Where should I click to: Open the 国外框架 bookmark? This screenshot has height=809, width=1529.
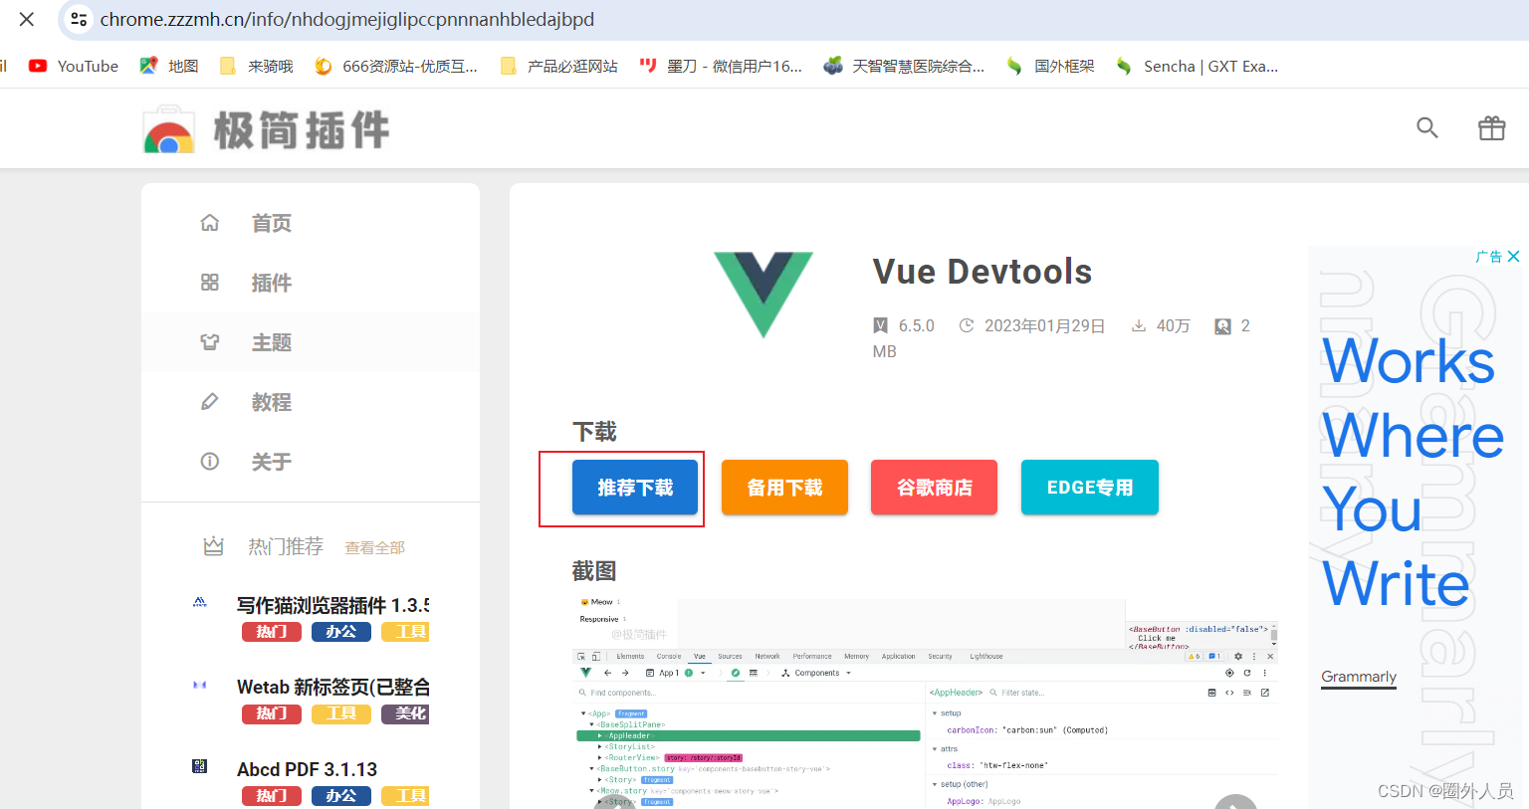(x=1050, y=66)
